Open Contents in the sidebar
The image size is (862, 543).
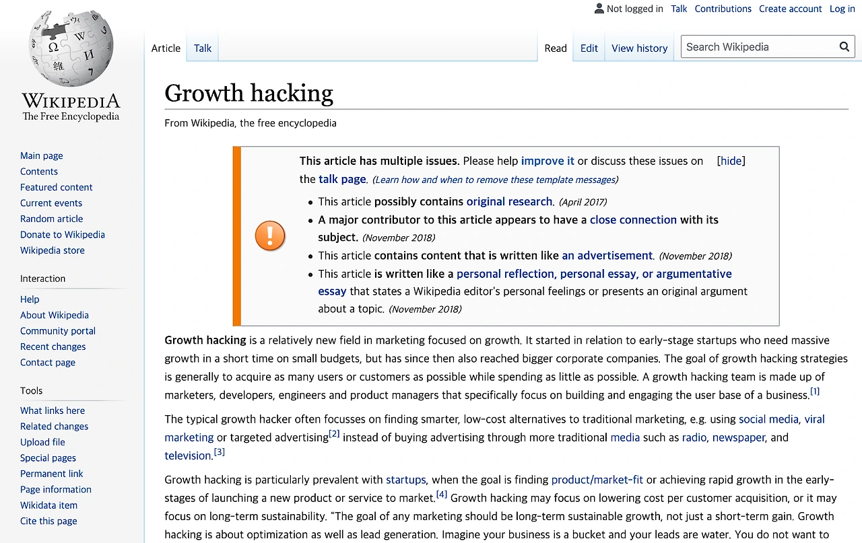39,172
